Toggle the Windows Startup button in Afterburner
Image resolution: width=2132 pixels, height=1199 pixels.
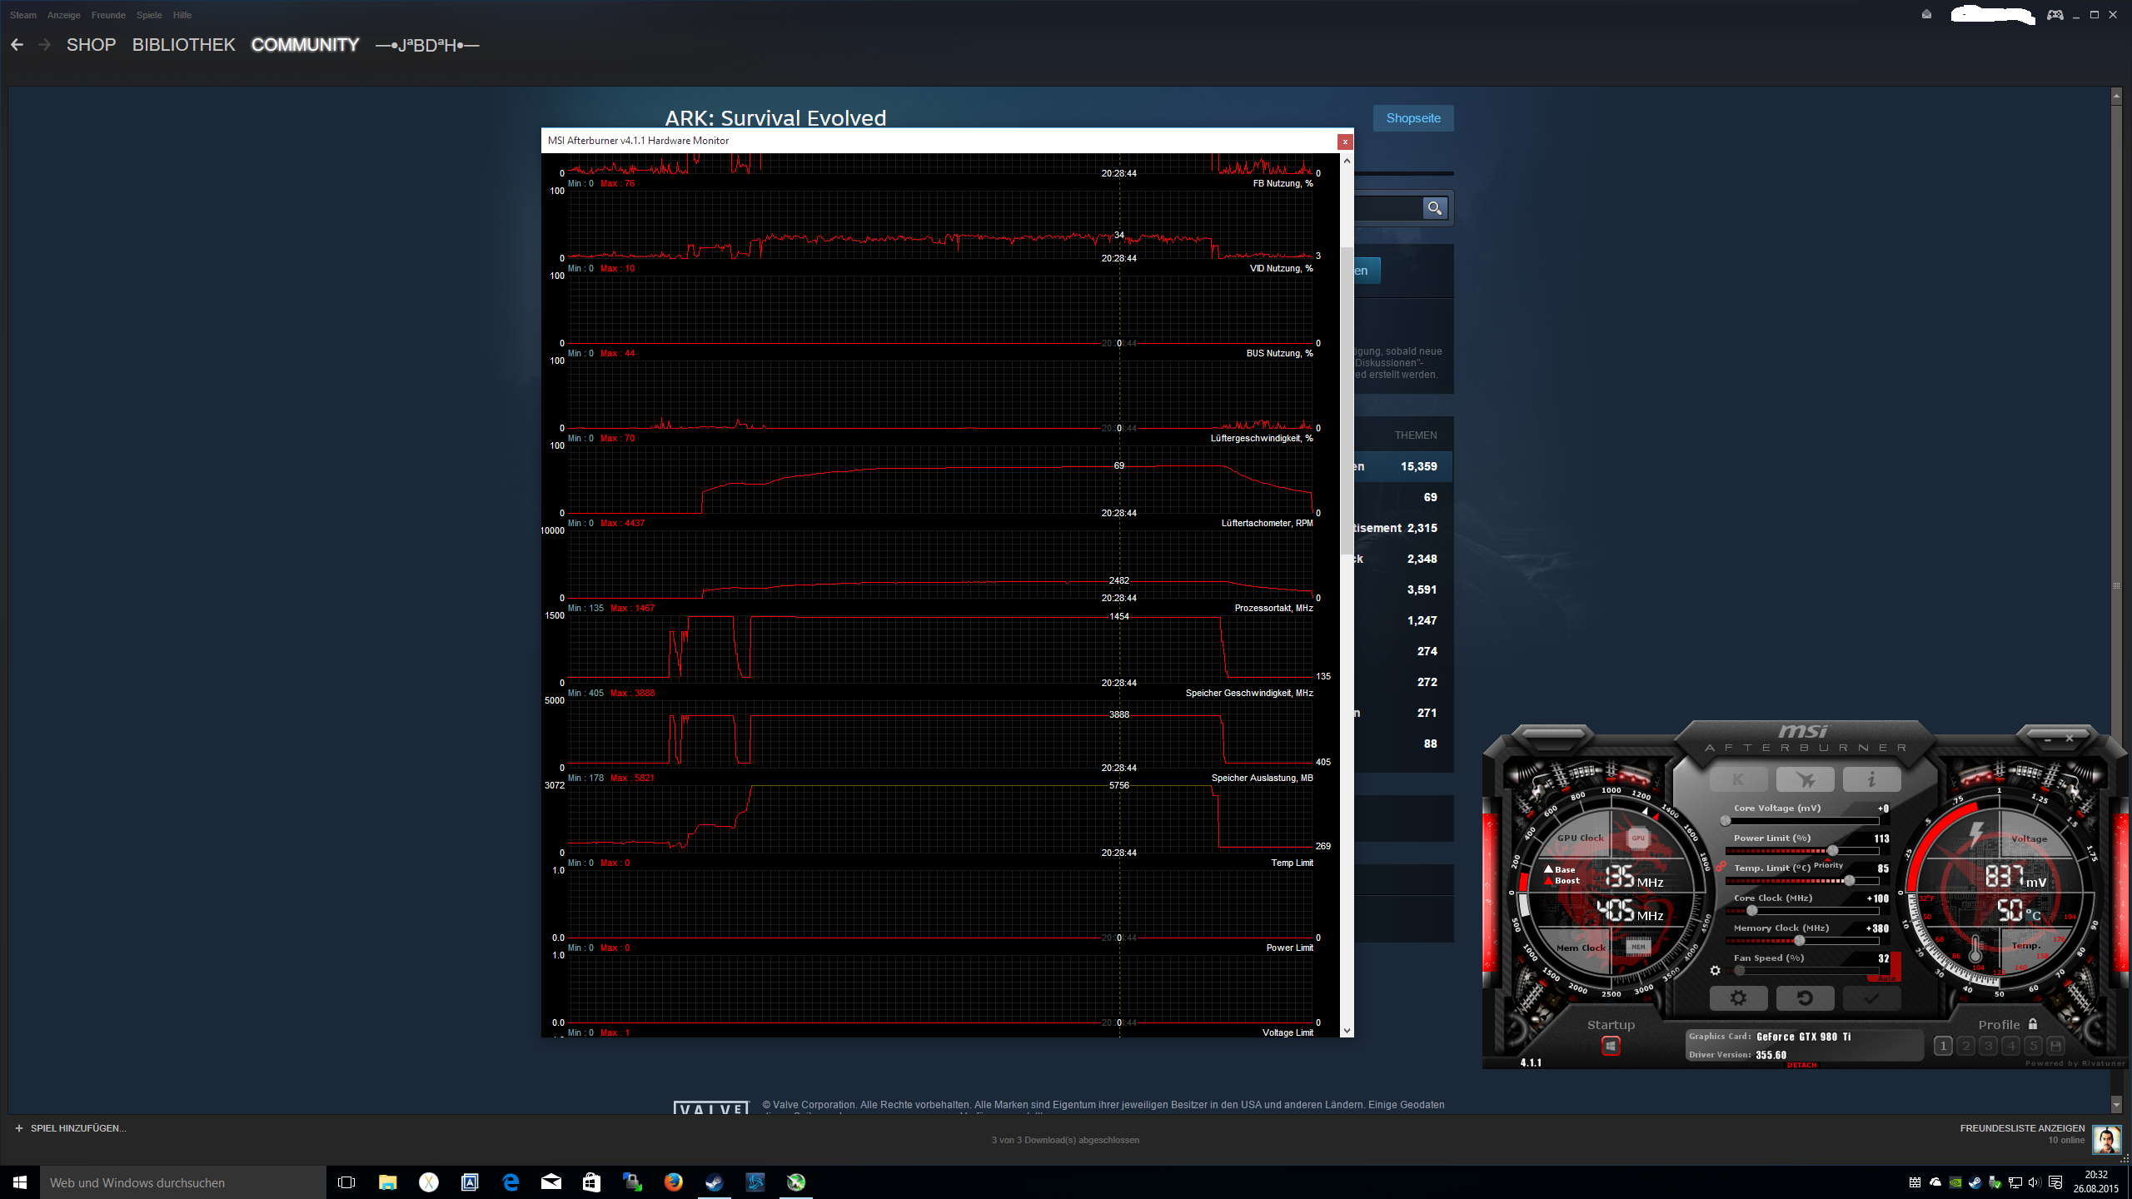pos(1611,1046)
